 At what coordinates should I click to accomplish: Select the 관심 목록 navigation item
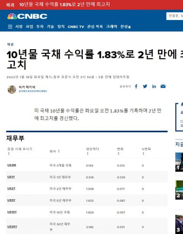[x=95, y=27]
